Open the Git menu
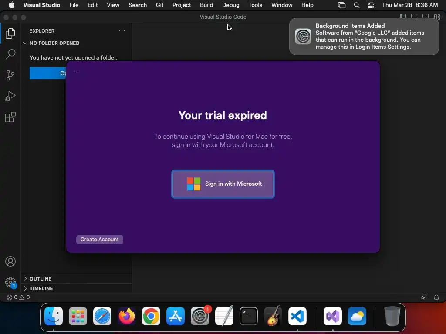The image size is (446, 334). [x=160, y=5]
